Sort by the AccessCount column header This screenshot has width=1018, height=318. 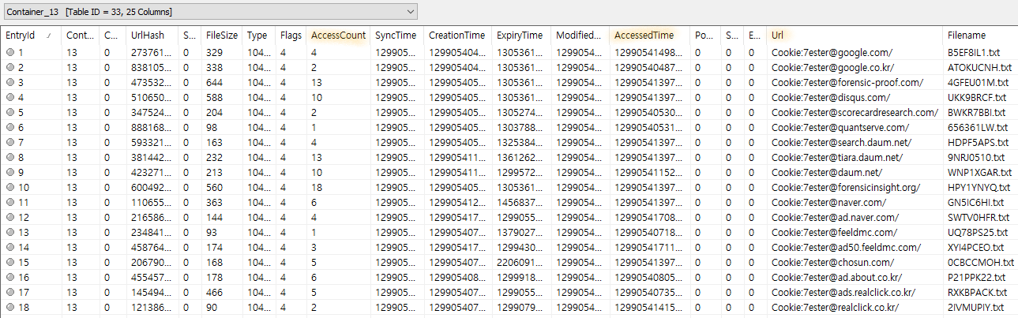338,36
